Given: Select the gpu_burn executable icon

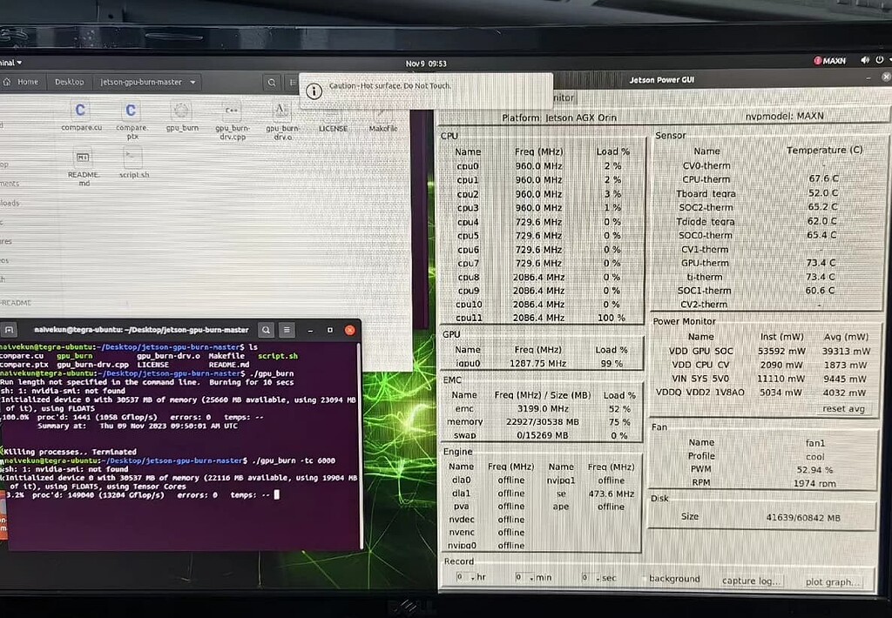Looking at the screenshot, I should click(x=180, y=110).
